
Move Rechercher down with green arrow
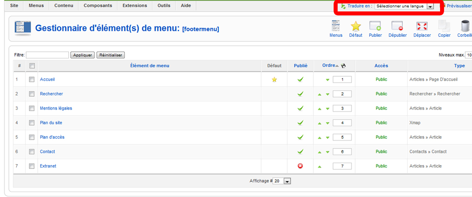click(x=327, y=94)
